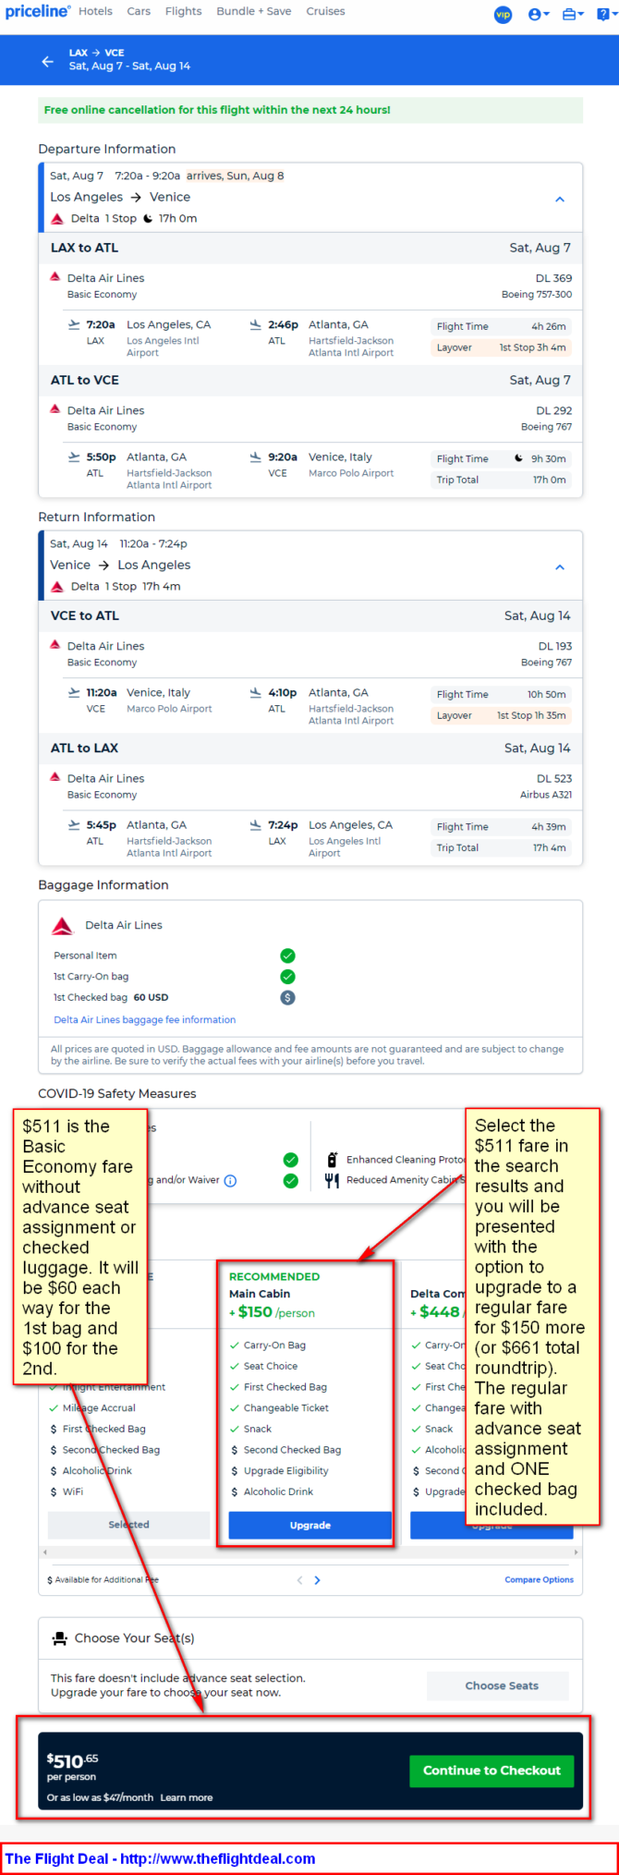Click the horizontal scrollbar under the fare options
The image size is (619, 1875).
coord(309,1552)
